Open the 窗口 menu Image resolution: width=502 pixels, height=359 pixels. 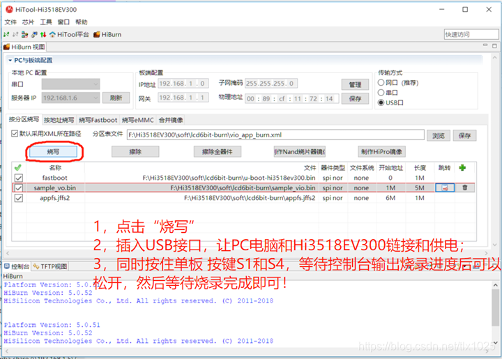(63, 22)
